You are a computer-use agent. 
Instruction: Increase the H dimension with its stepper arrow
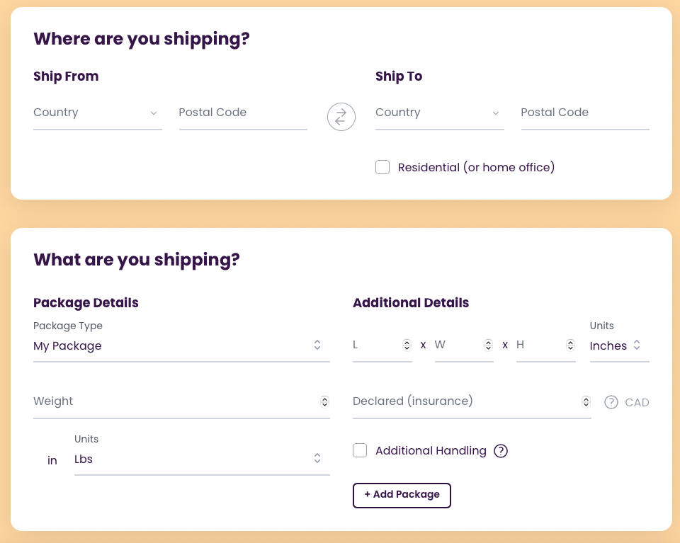[571, 343]
